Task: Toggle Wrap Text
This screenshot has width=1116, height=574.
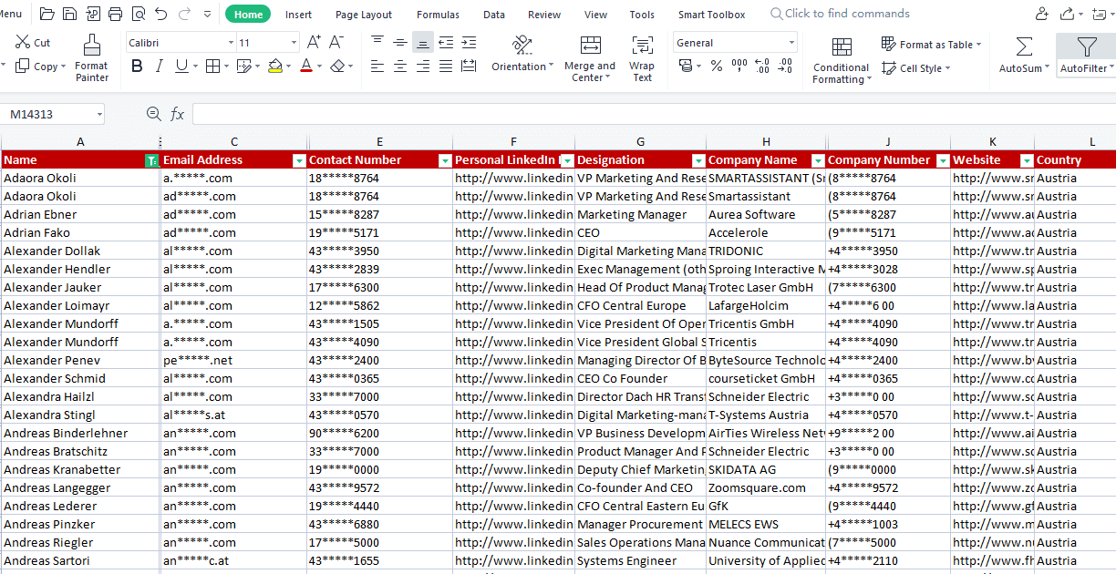Action: click(x=642, y=58)
